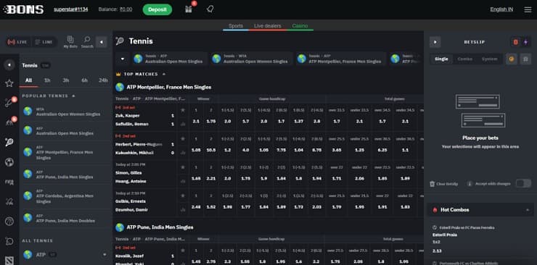Open the ATP Pune, India Men Singles heading
537x265 pixels.
[x=160, y=227]
